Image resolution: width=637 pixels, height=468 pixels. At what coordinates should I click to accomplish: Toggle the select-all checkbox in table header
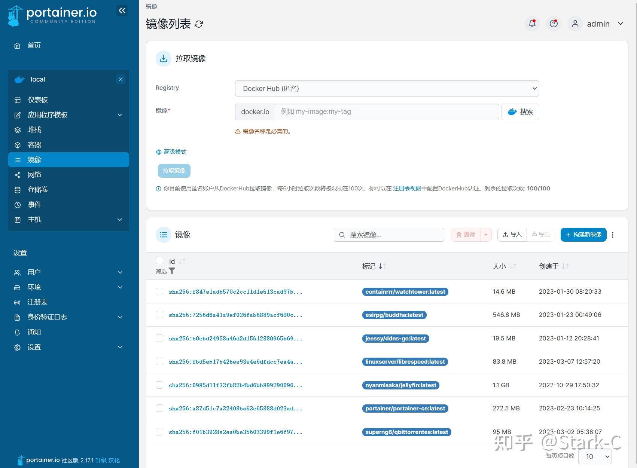(159, 260)
